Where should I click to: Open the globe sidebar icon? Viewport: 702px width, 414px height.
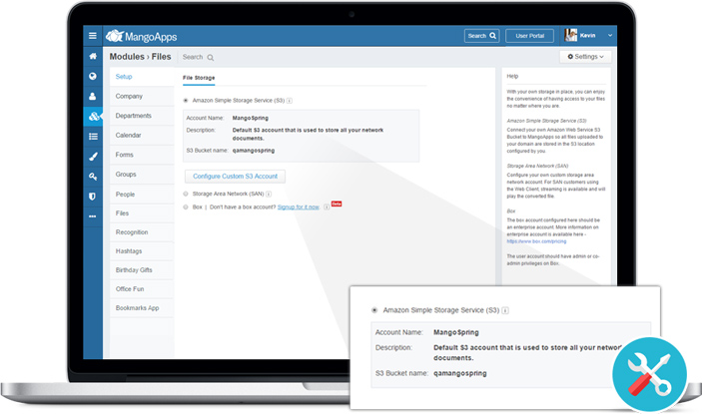93,76
